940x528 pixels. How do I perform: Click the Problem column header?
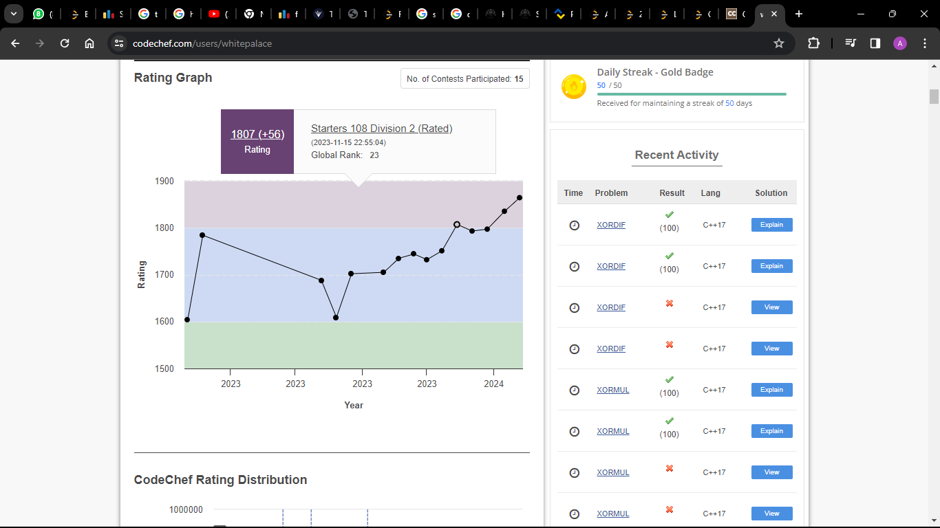(x=611, y=193)
